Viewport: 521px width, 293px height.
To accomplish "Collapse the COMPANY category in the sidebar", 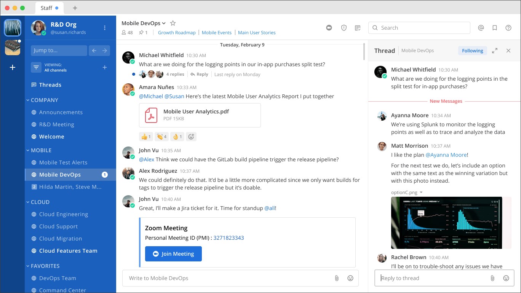I will 42,100.
